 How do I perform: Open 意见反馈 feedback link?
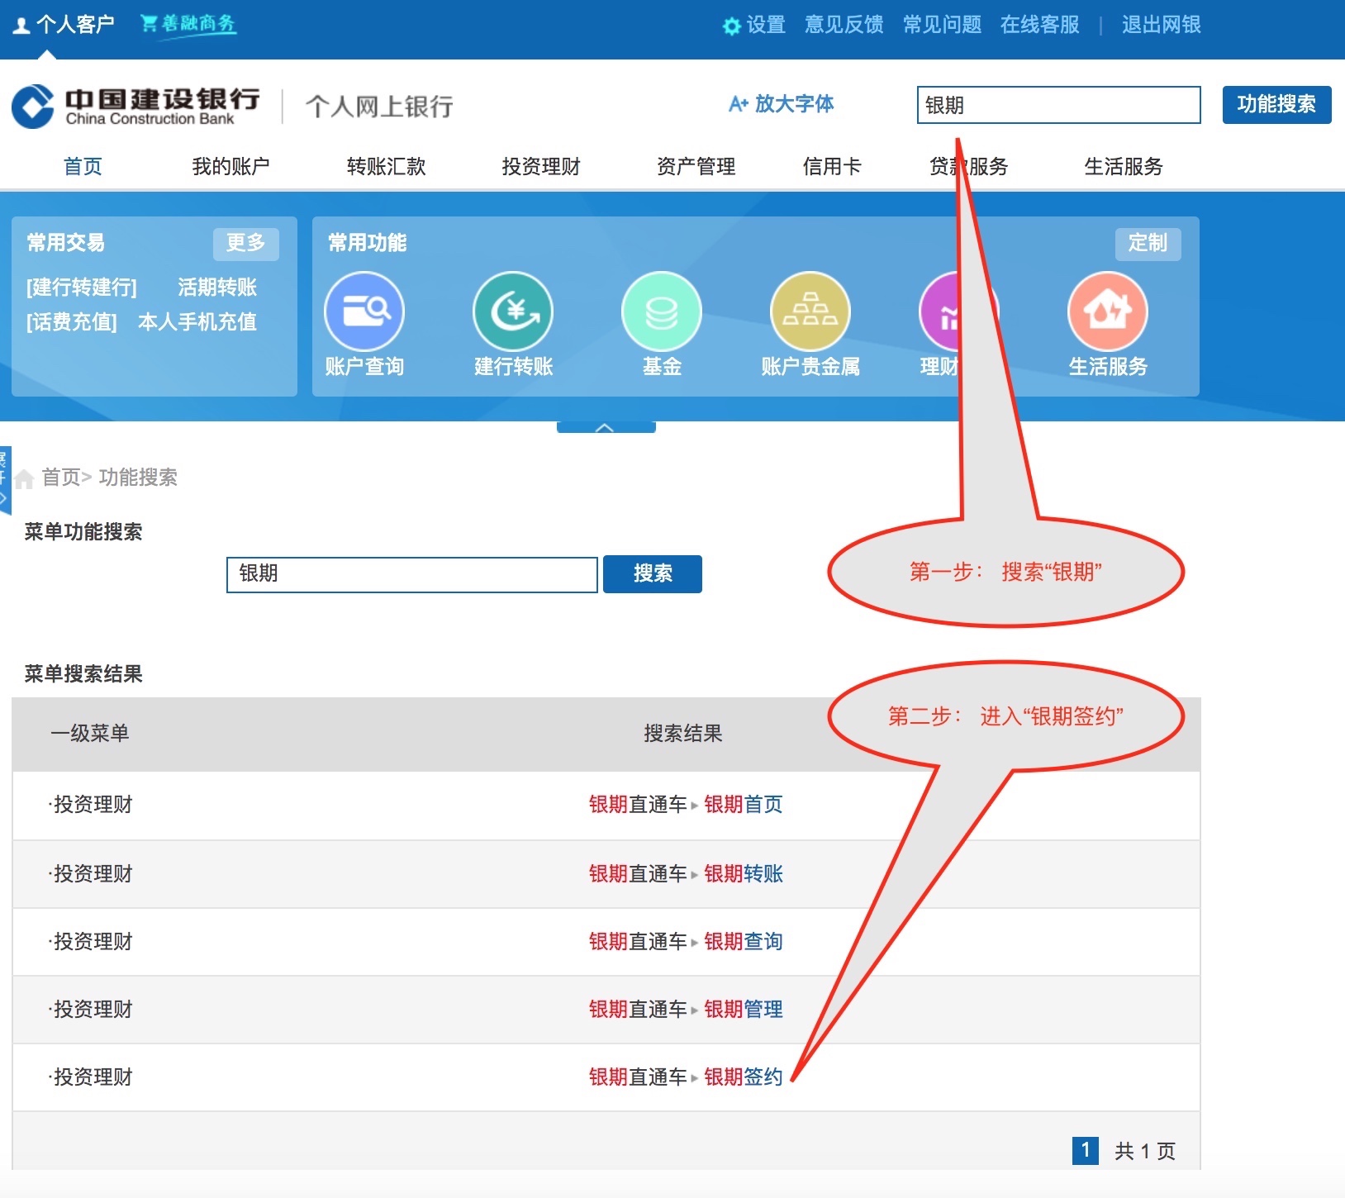(x=844, y=25)
